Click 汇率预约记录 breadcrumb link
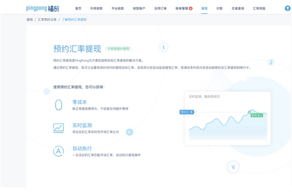Image resolution: width=292 pixels, height=195 pixels. pos(46,19)
